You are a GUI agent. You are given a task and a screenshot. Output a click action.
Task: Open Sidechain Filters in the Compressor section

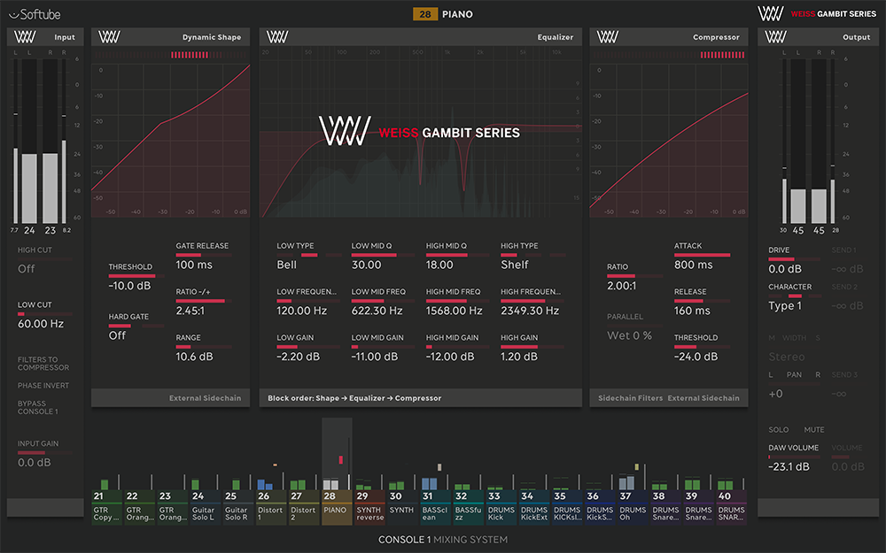[x=630, y=398]
